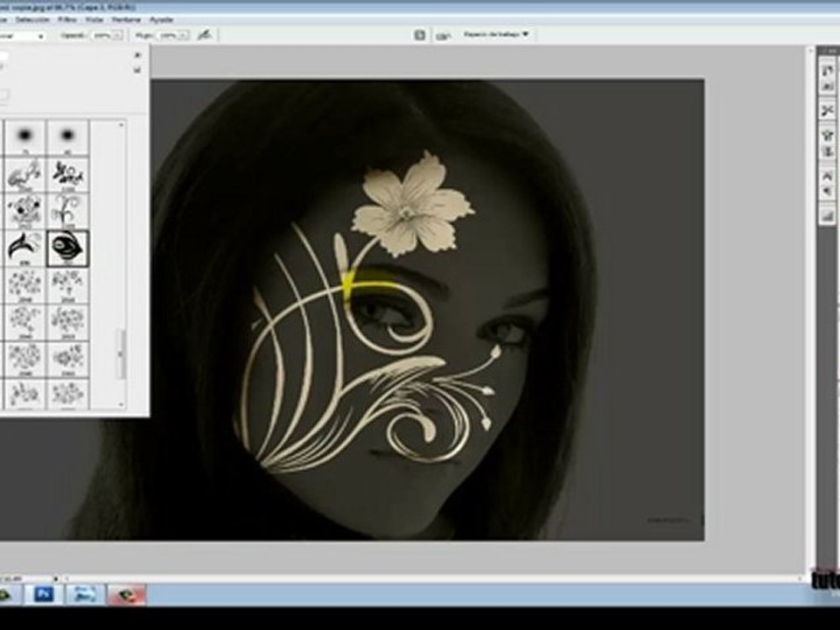Screen dimensions: 840x630
Task: Select the butterflies and leaves brush thumbnail
Action: [67, 175]
